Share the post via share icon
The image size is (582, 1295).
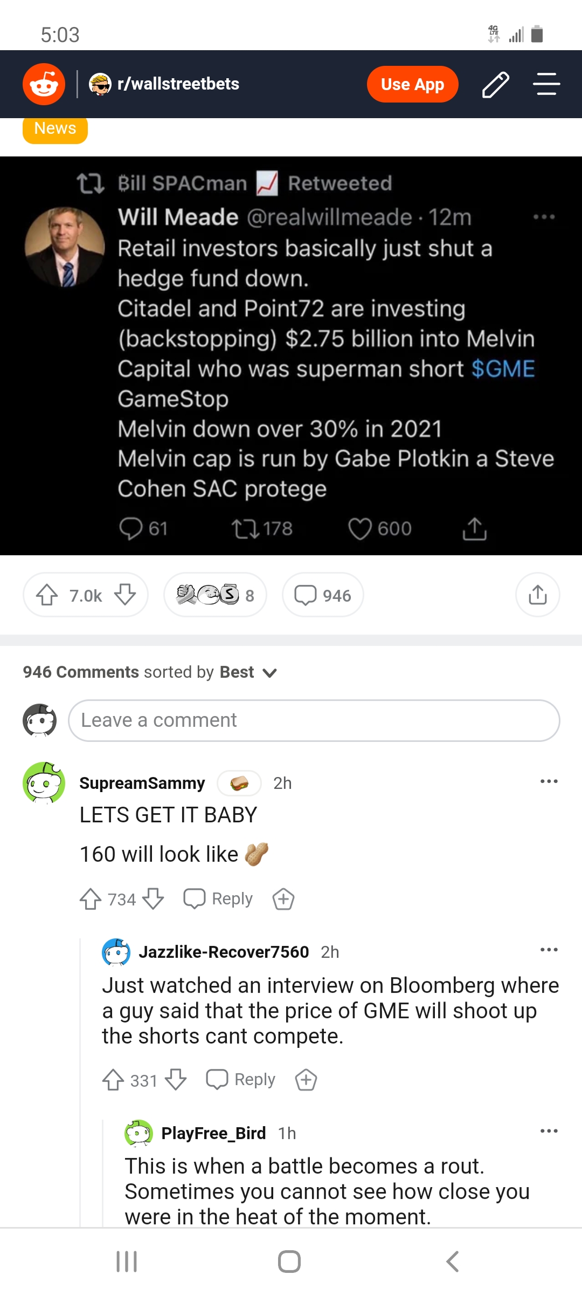(x=537, y=595)
